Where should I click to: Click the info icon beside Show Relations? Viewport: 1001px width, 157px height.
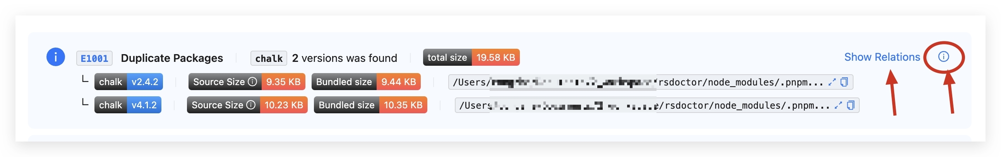pos(943,57)
